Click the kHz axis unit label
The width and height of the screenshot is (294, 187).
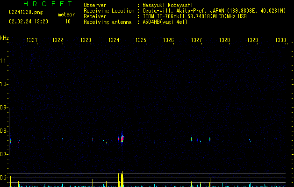pos(4,38)
